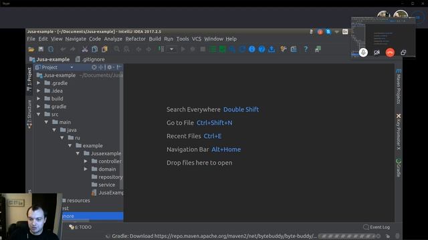
Task: Open the View menu
Action: (56, 39)
